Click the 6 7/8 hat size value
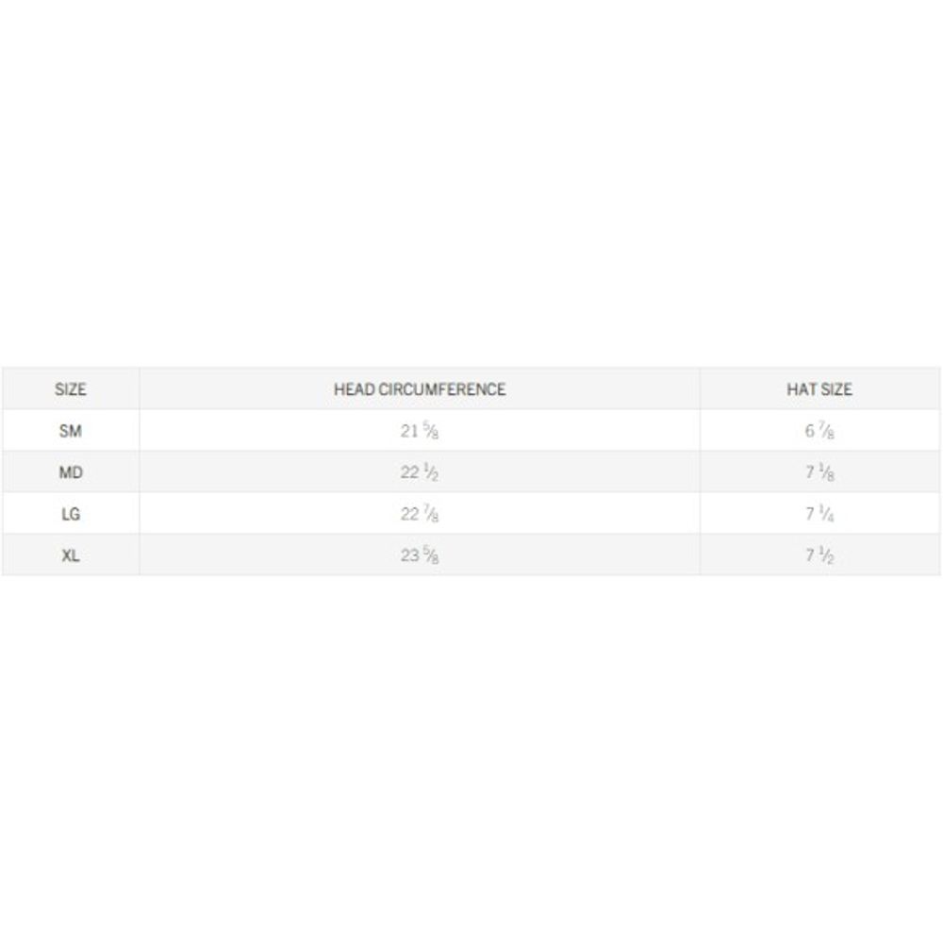Viewport: 943px width, 943px height. (819, 432)
